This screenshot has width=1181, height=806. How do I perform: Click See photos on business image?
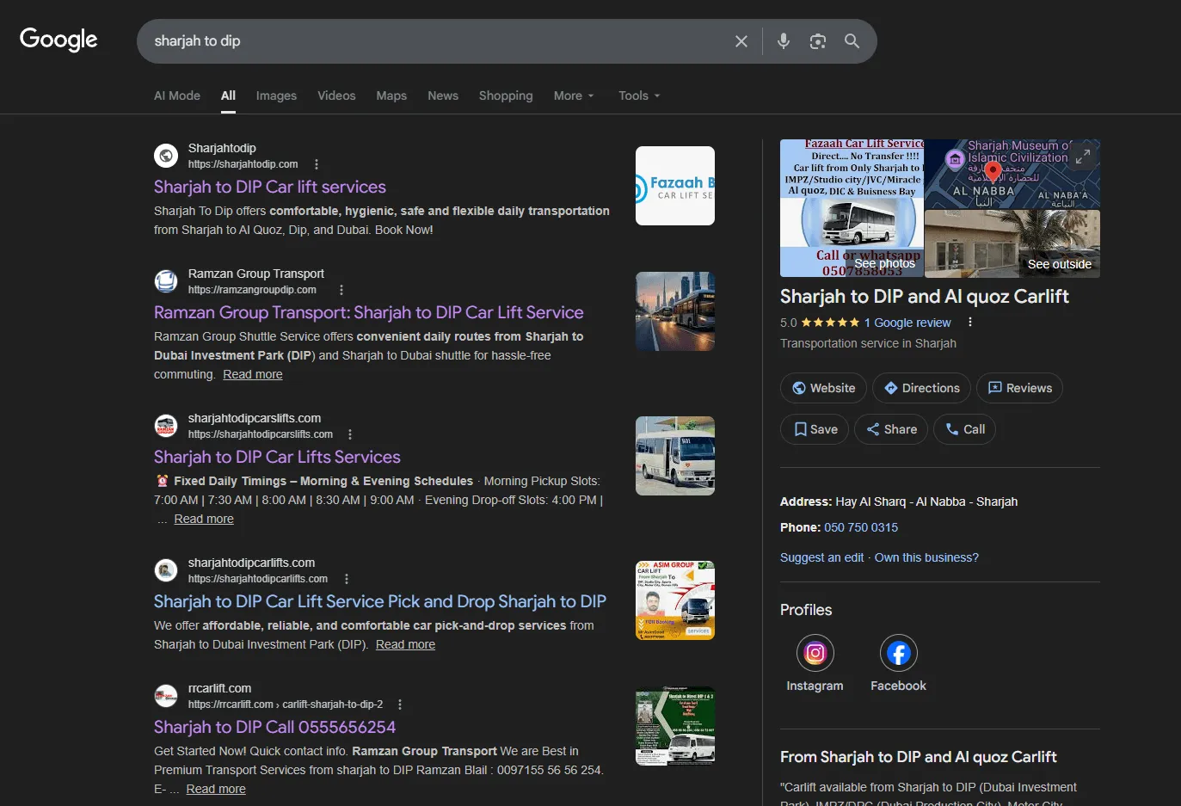(x=884, y=263)
